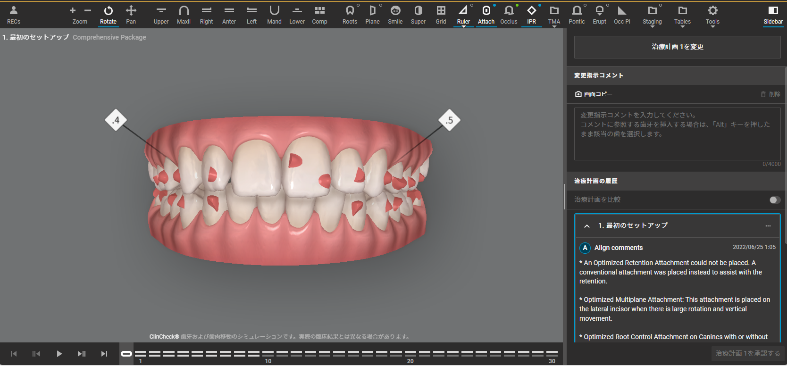787x366 pixels.
Task: Collapse the 1. 最初のセットアップ entry
Action: tap(587, 226)
